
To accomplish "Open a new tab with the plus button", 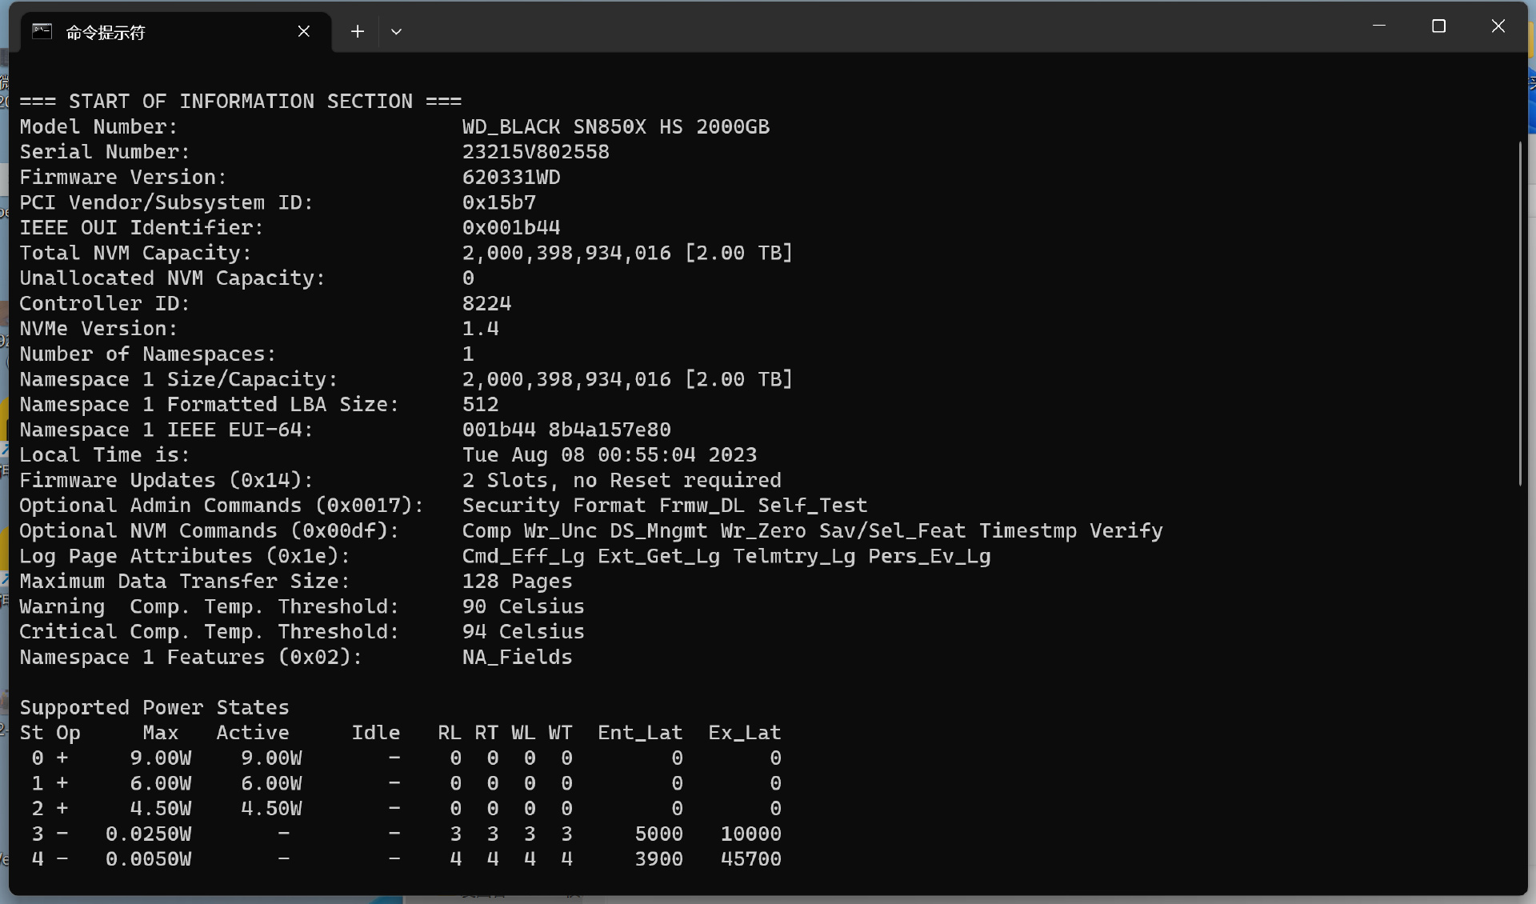I will coord(358,31).
